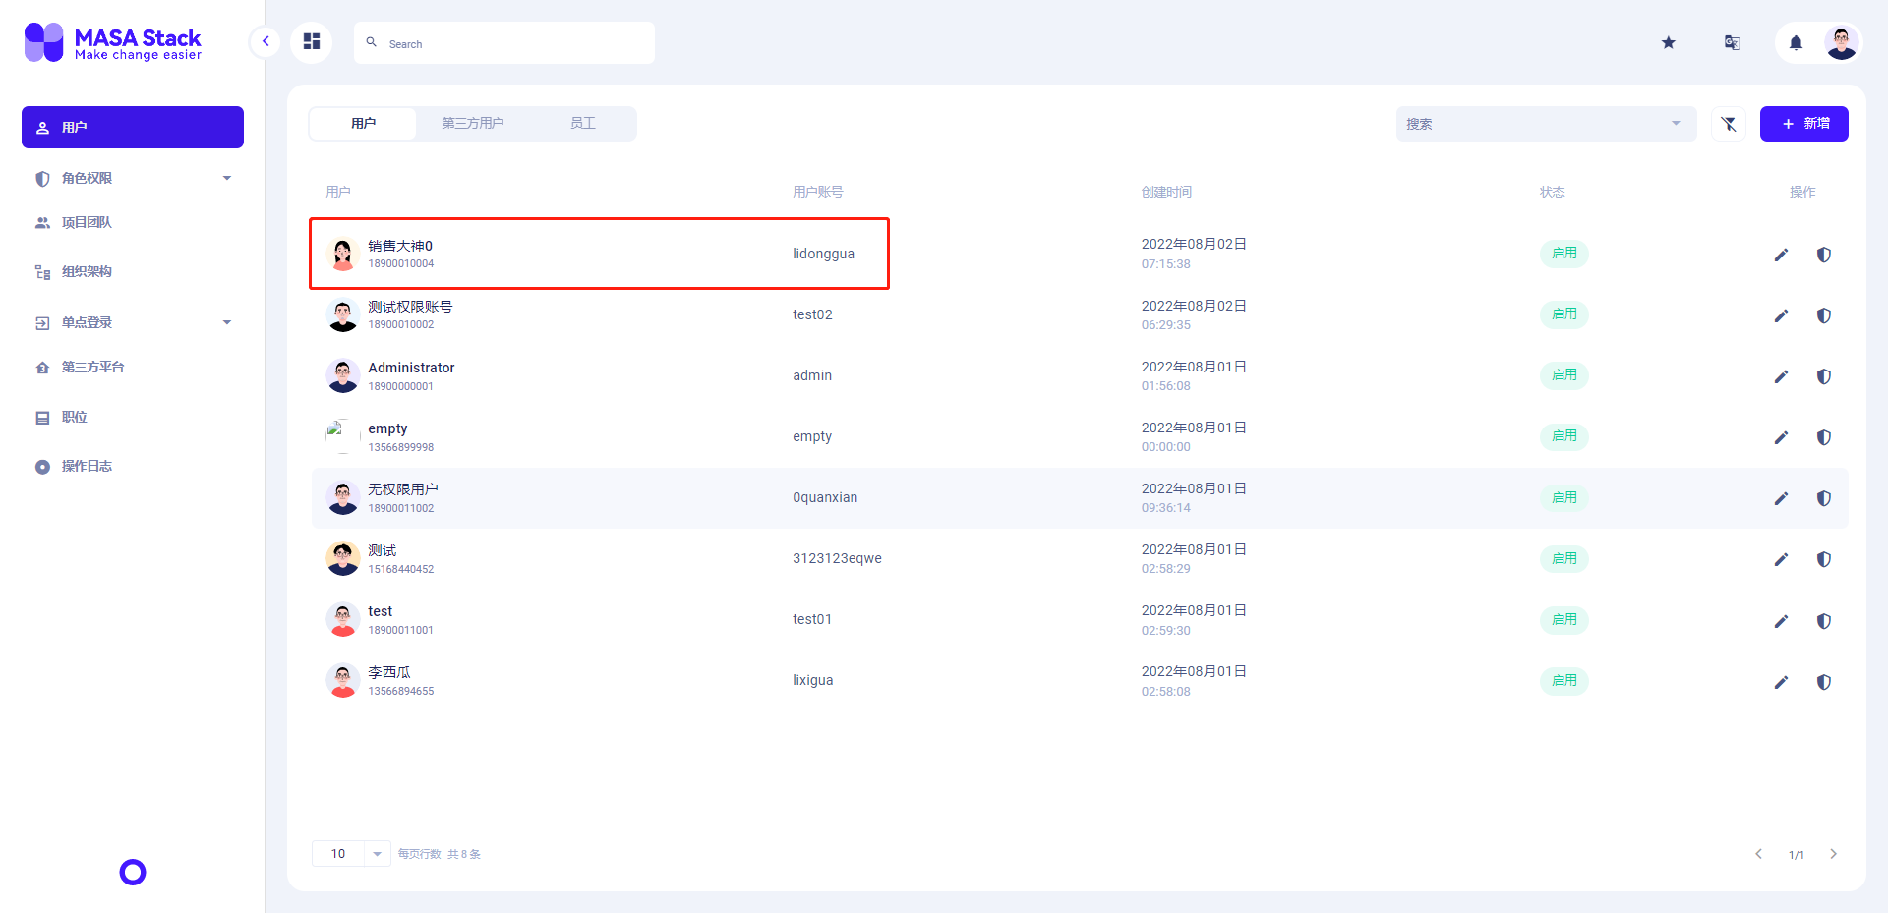The image size is (1888, 913).
Task: Click inside the top search field
Action: pos(503,43)
